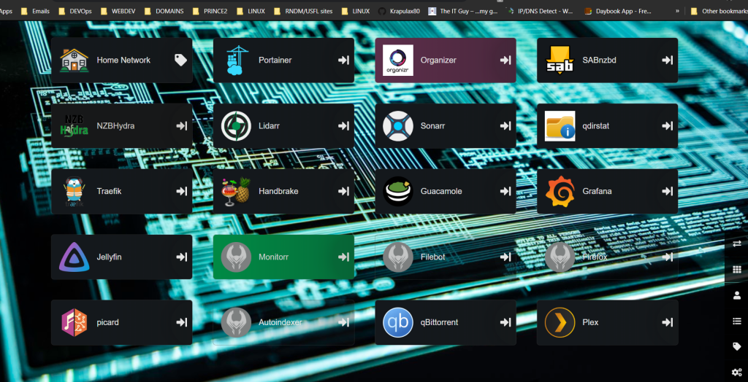Open the users icon in sidebar

tap(736, 295)
